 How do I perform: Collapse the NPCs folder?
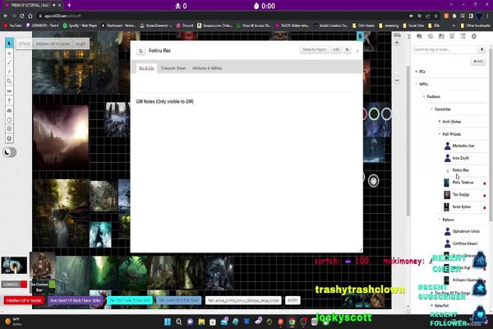(x=417, y=84)
